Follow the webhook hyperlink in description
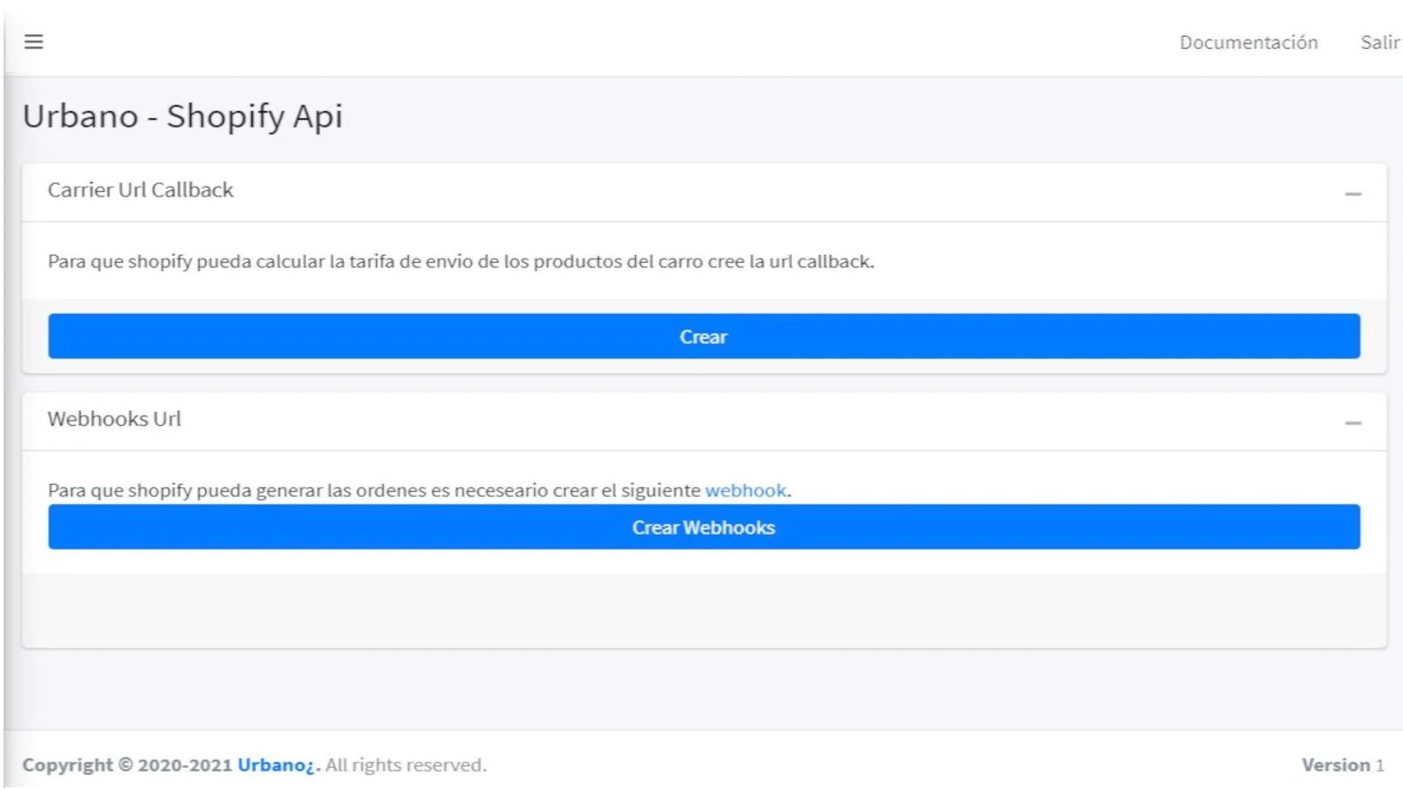 click(745, 490)
